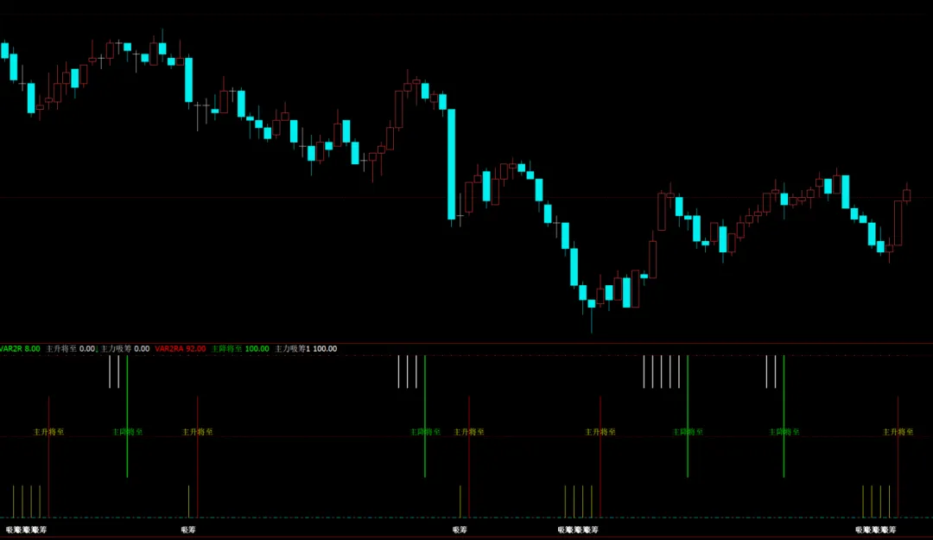Click the 主力吸筹 0.00 legend entry

(x=125, y=349)
